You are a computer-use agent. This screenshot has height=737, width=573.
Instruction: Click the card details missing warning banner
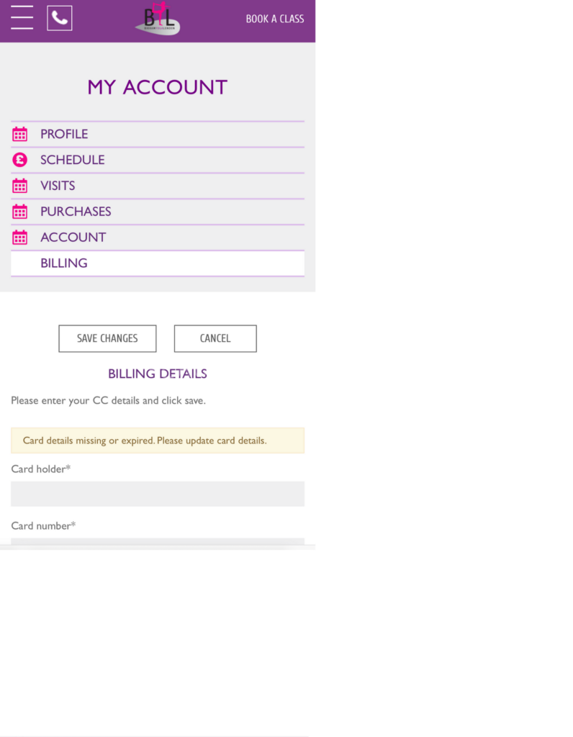(x=158, y=440)
